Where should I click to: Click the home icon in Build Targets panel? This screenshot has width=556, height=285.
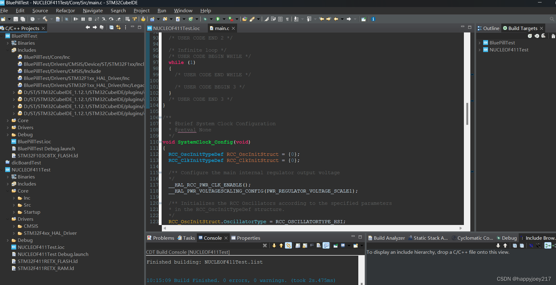click(x=553, y=36)
